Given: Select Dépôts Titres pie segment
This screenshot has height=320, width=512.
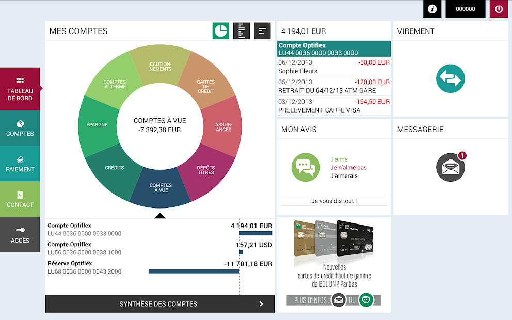Looking at the screenshot, I should [206, 170].
